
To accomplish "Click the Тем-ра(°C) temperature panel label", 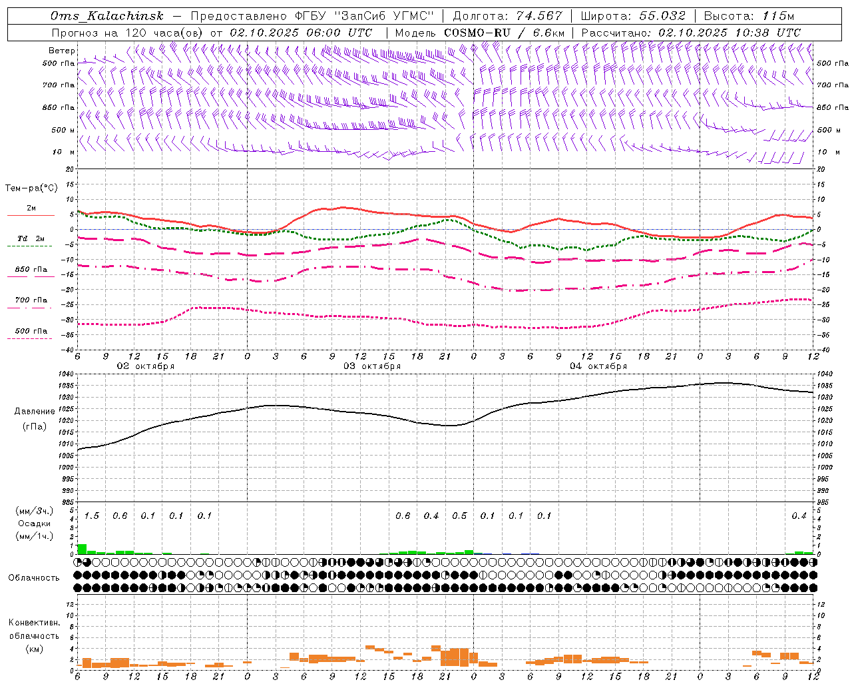I will tap(31, 188).
